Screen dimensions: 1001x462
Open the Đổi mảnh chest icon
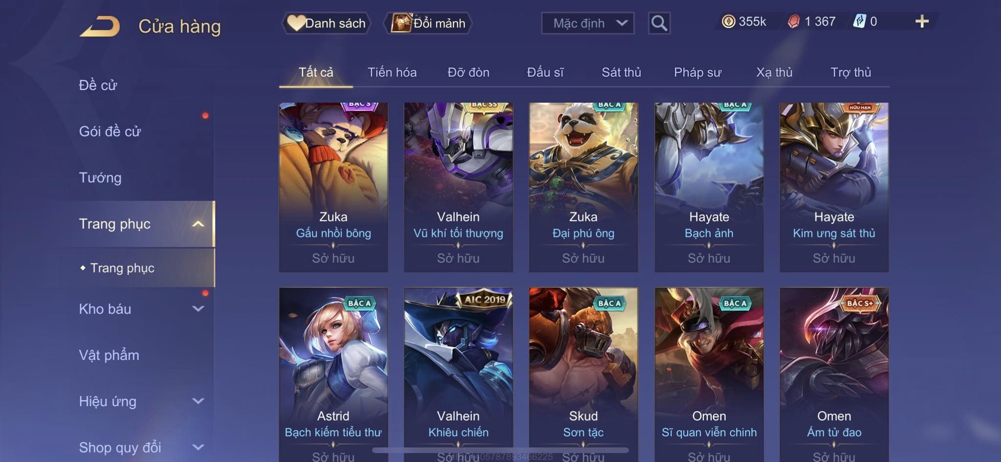(x=401, y=23)
